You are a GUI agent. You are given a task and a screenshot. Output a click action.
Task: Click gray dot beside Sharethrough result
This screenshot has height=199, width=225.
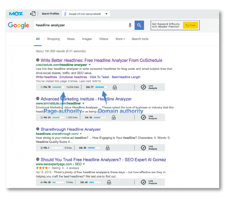(38, 129)
